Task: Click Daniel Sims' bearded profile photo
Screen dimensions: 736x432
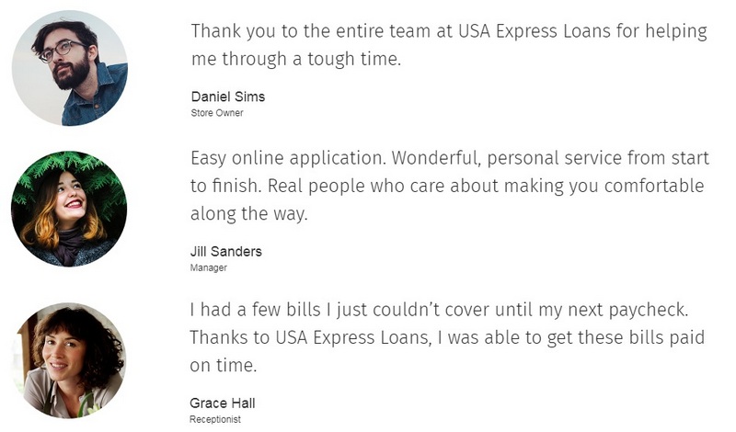Action: [x=70, y=69]
